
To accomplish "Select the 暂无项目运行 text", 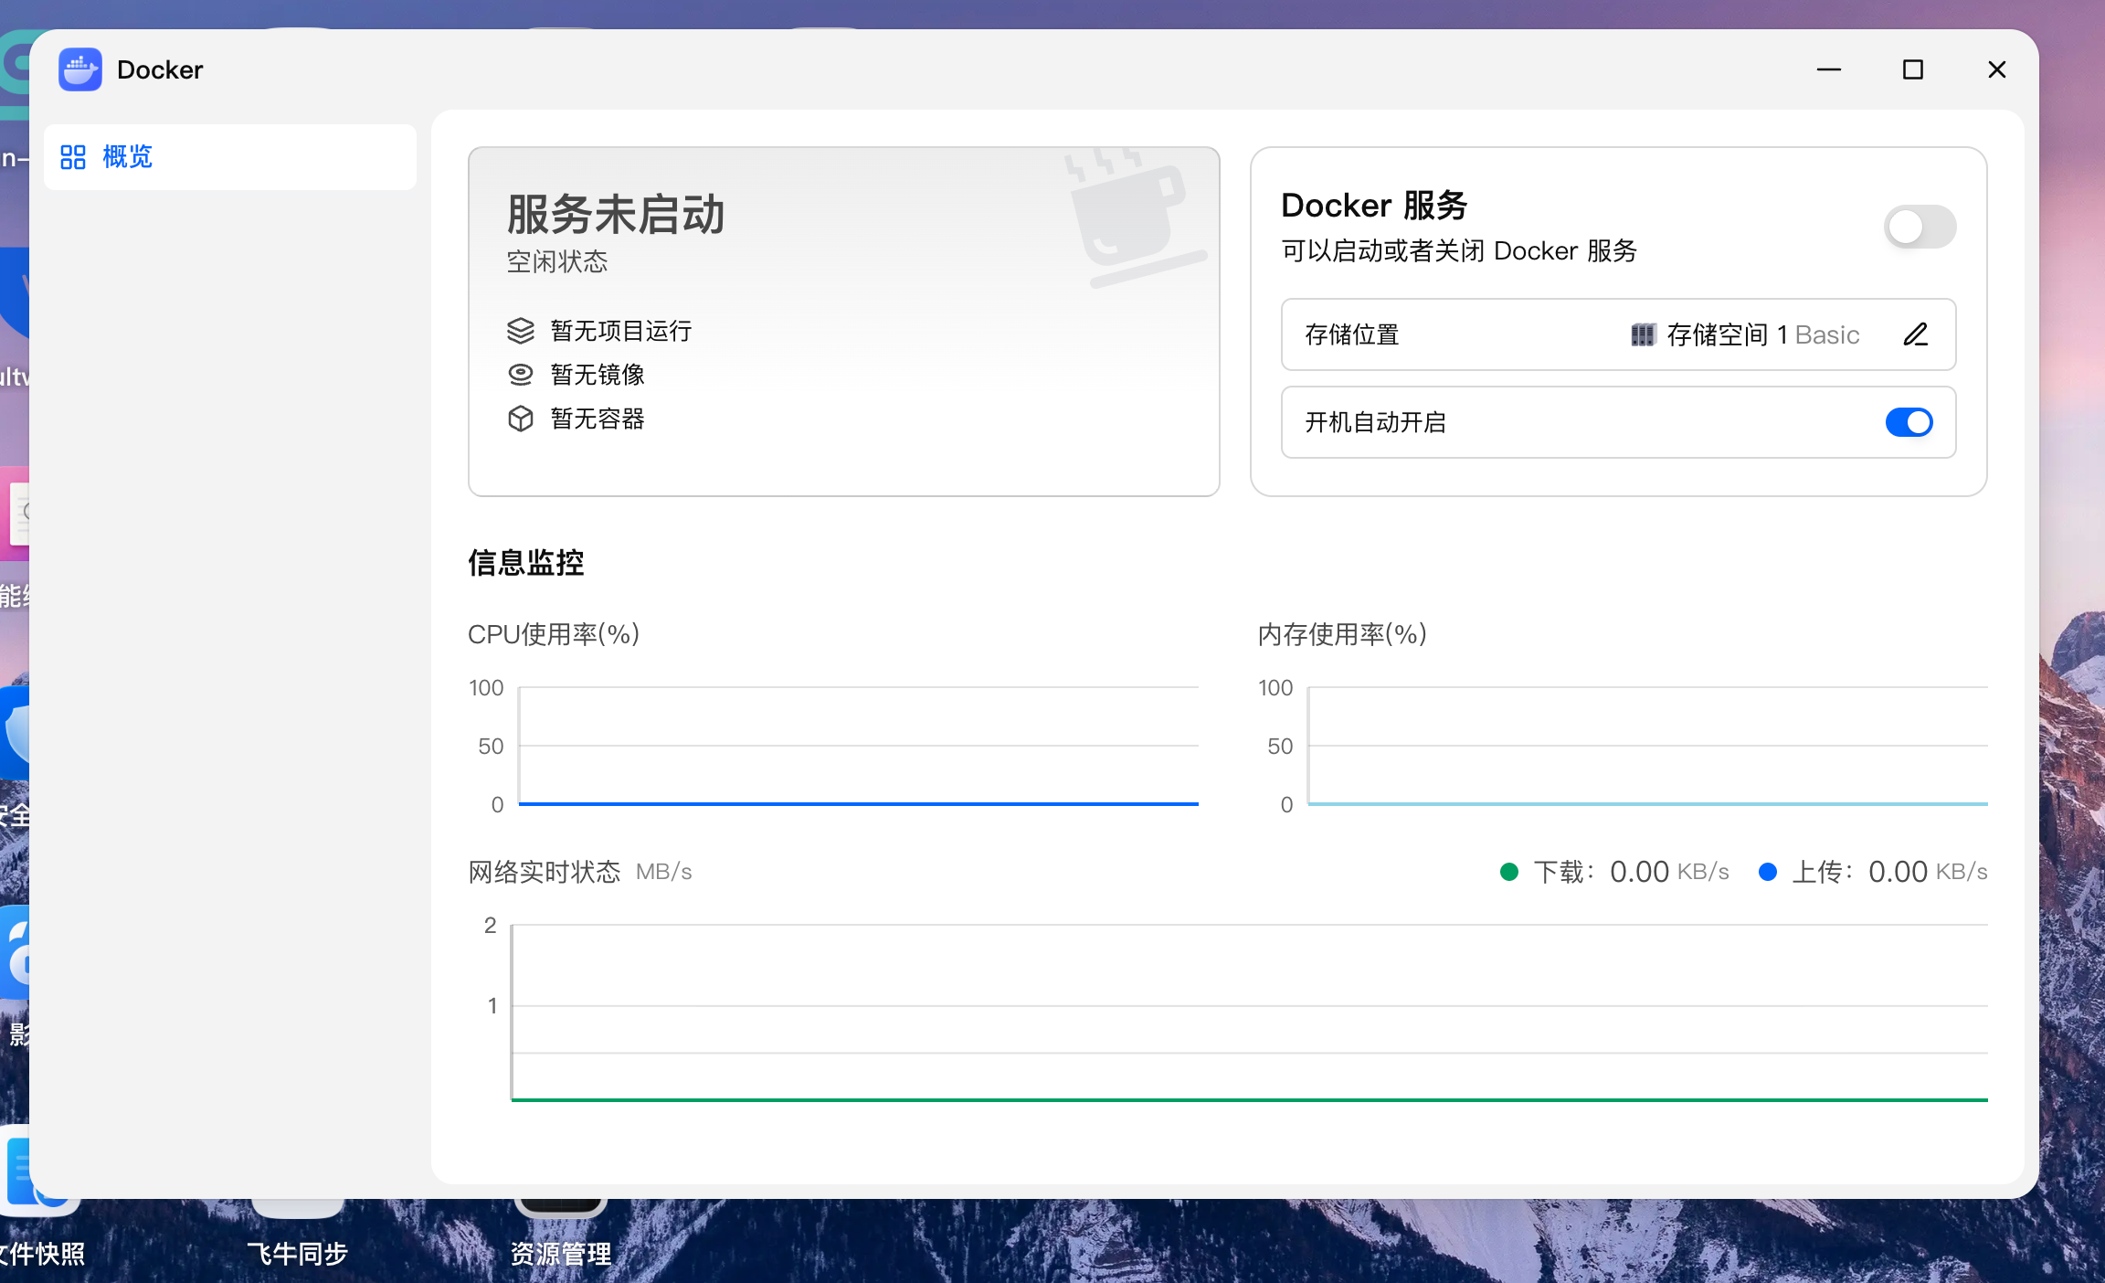I will pyautogui.click(x=621, y=331).
